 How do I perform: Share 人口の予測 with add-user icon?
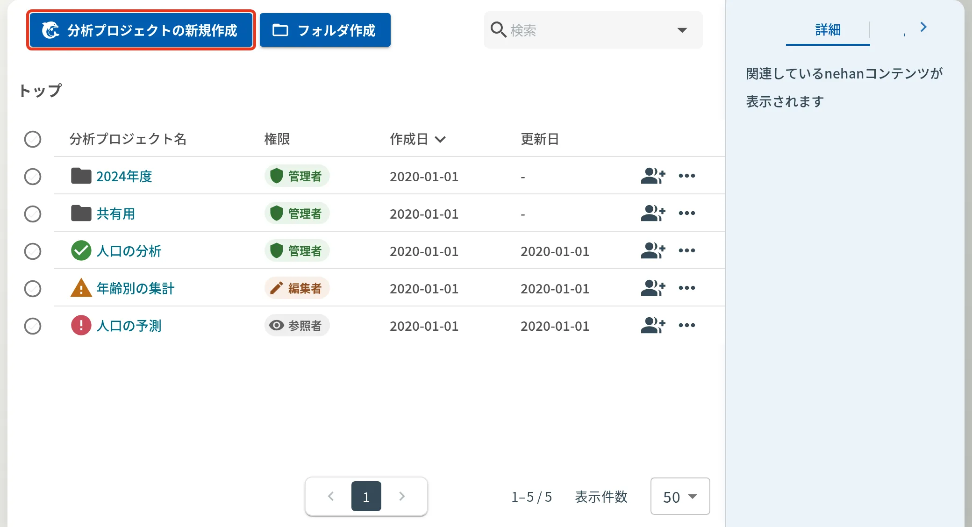tap(653, 326)
